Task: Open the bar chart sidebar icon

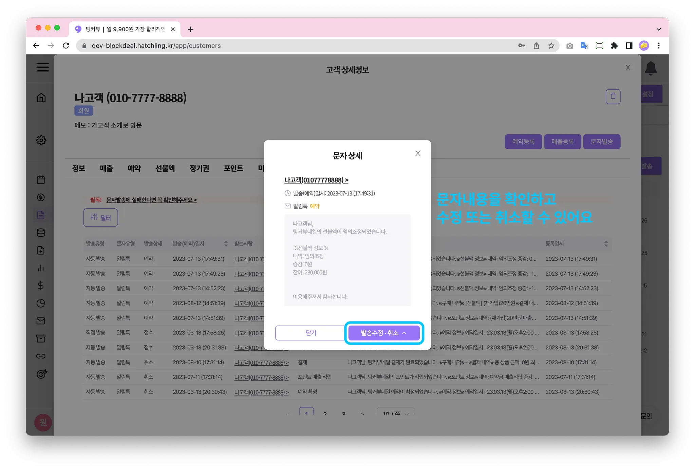Action: click(41, 268)
